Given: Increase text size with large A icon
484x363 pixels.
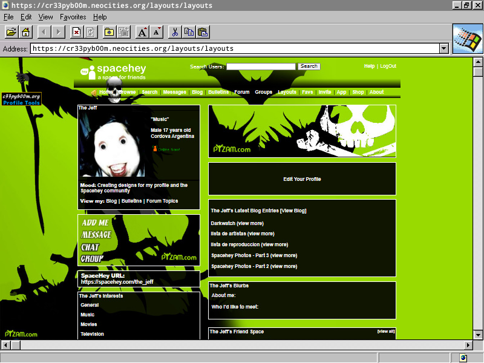Looking at the screenshot, I should [142, 32].
